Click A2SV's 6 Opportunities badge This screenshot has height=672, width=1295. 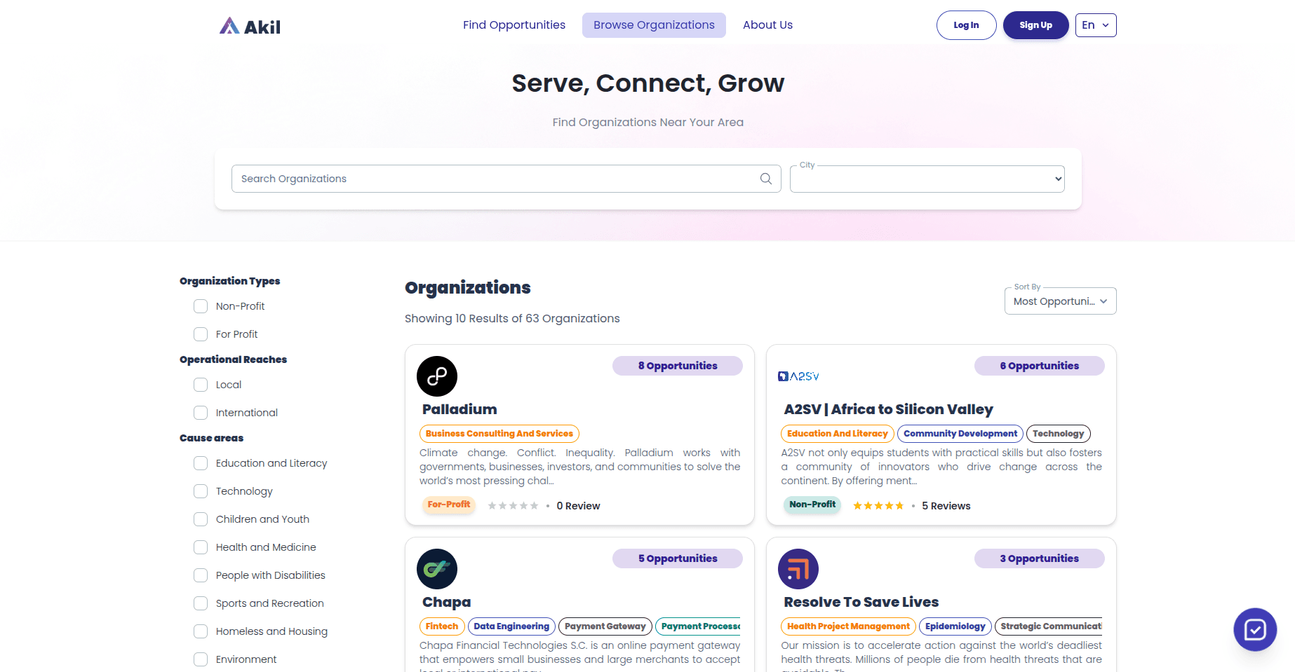click(x=1040, y=366)
